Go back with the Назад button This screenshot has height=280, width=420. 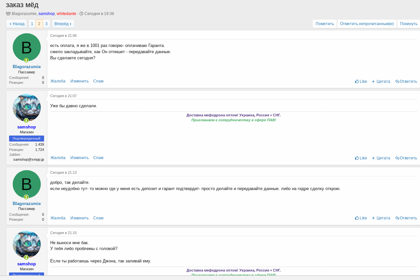point(16,24)
